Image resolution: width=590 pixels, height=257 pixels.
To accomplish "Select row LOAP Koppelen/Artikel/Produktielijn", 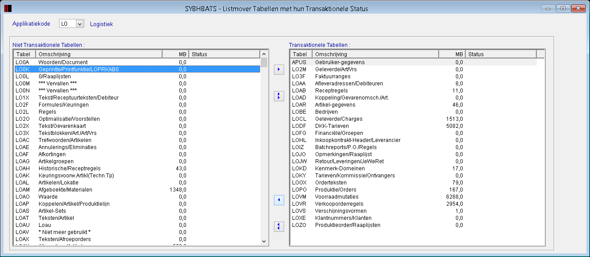I will click(137, 203).
